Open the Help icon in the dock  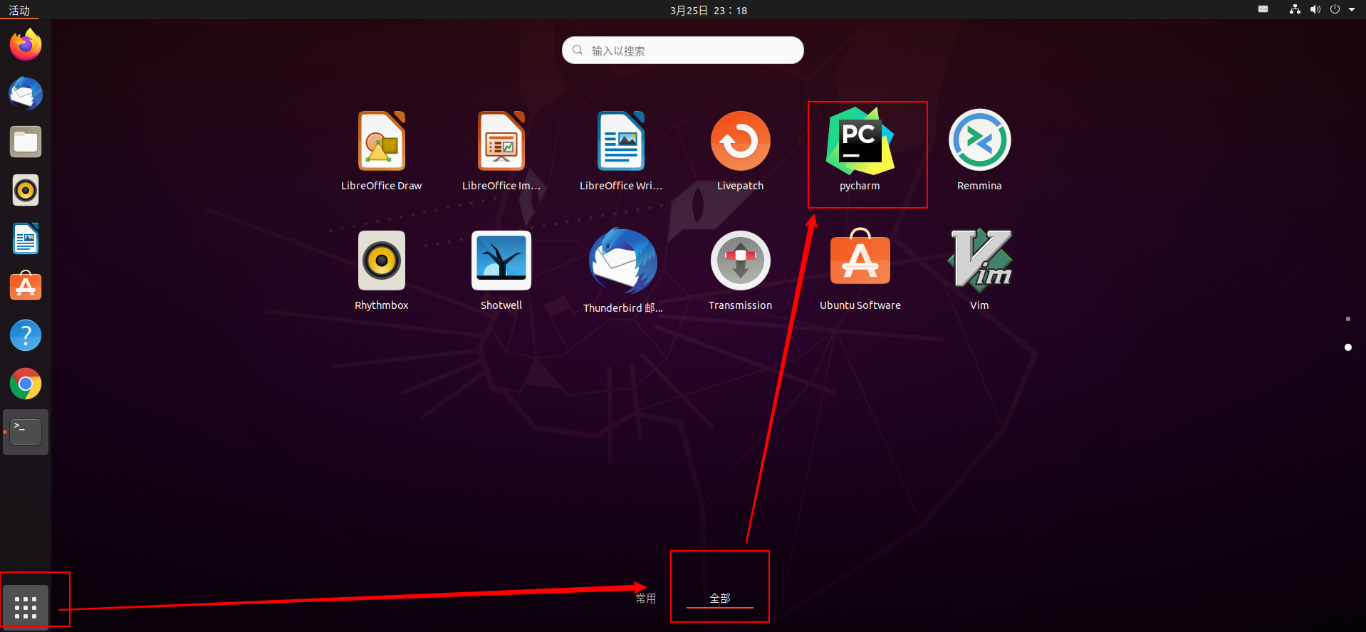pos(26,335)
